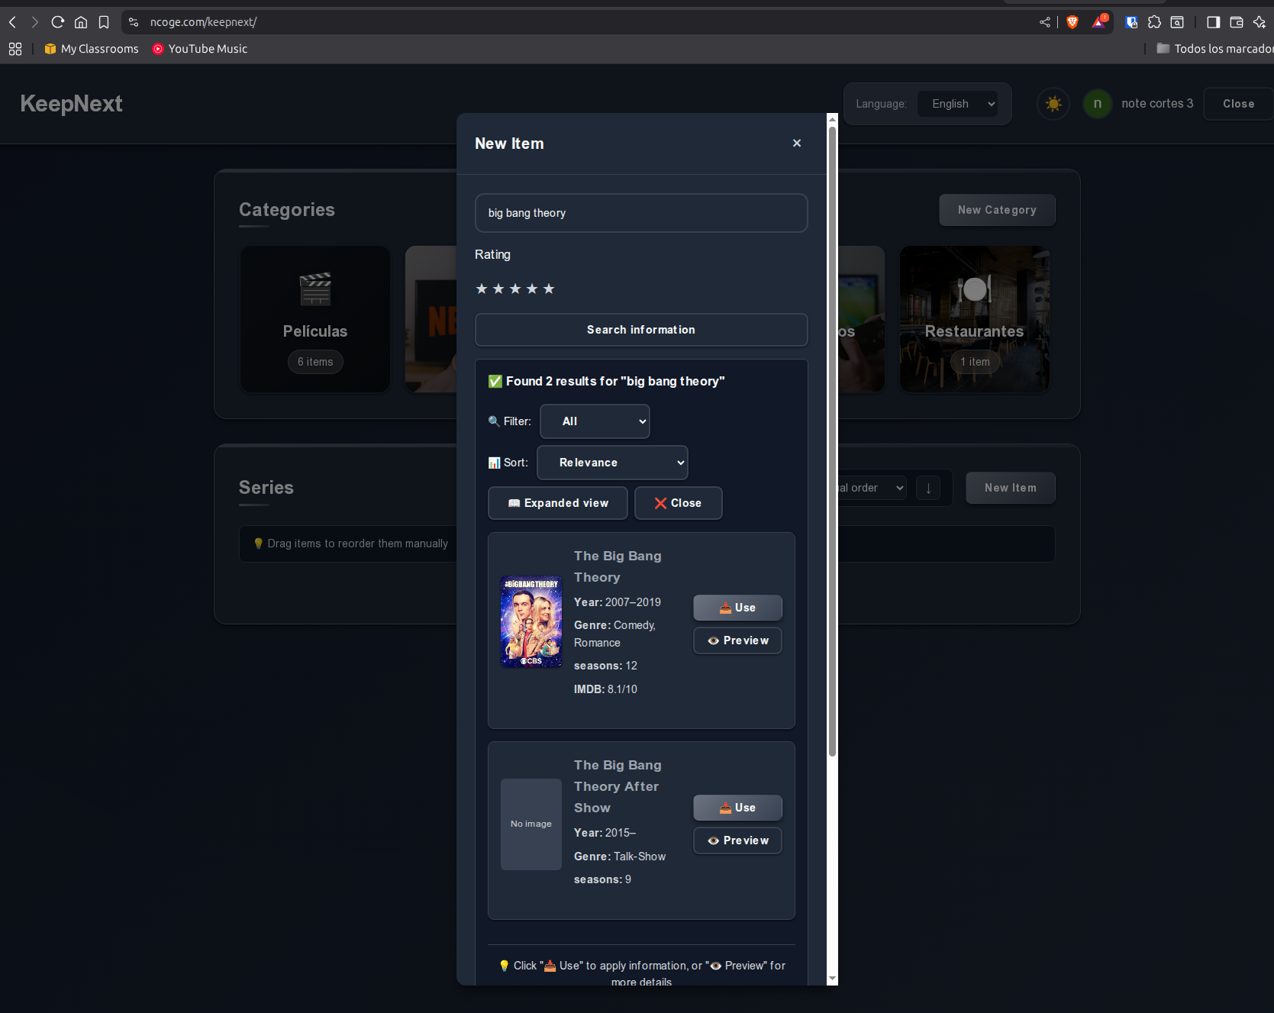Click the user avatar "n"
Screen dimensions: 1274x1013
[x=1098, y=104]
